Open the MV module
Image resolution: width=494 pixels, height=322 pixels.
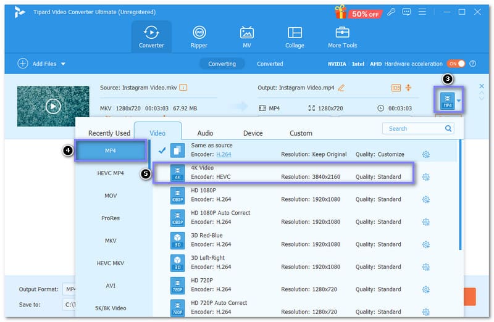246,37
